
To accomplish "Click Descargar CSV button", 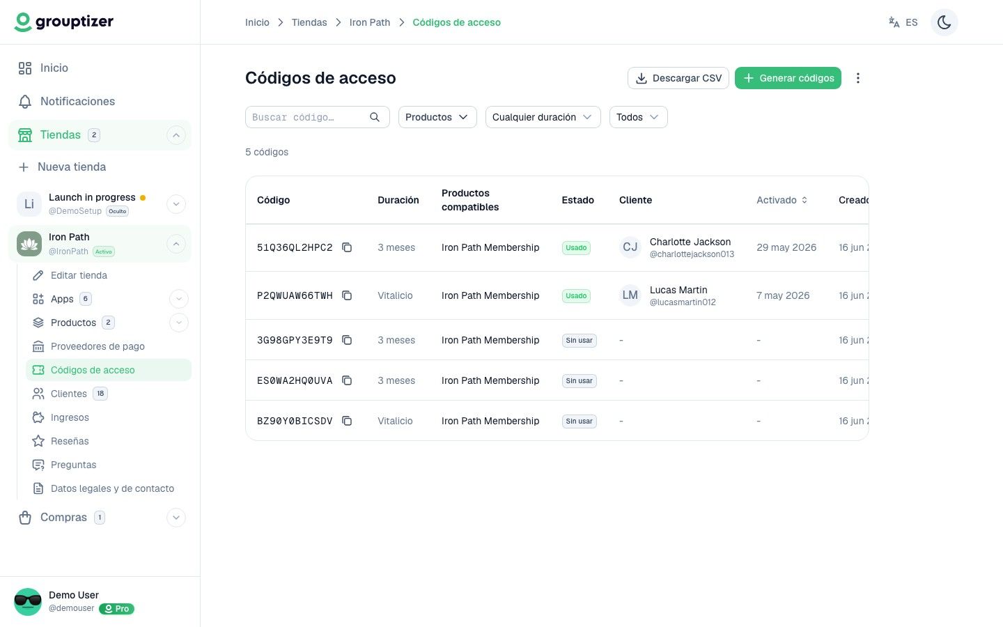I will click(x=678, y=78).
